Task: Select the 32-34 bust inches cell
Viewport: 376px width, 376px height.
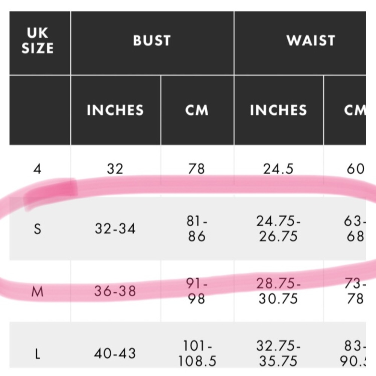Action: tap(115, 229)
